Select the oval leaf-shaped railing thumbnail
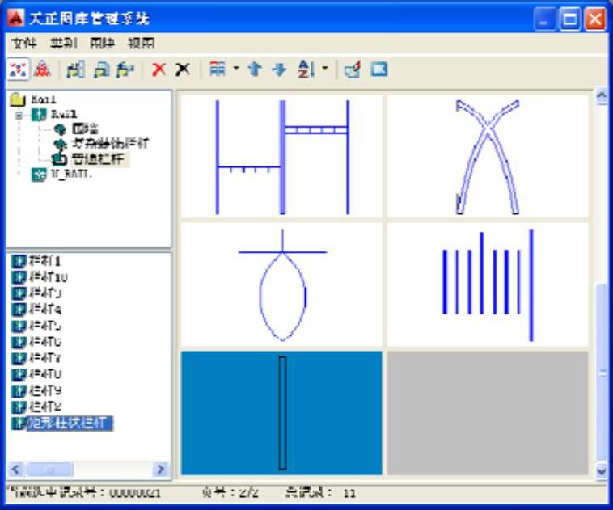 point(281,285)
